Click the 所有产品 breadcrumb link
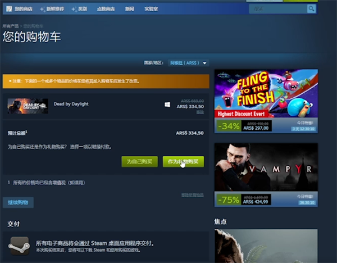This screenshot has width=337, height=263. coord(10,26)
